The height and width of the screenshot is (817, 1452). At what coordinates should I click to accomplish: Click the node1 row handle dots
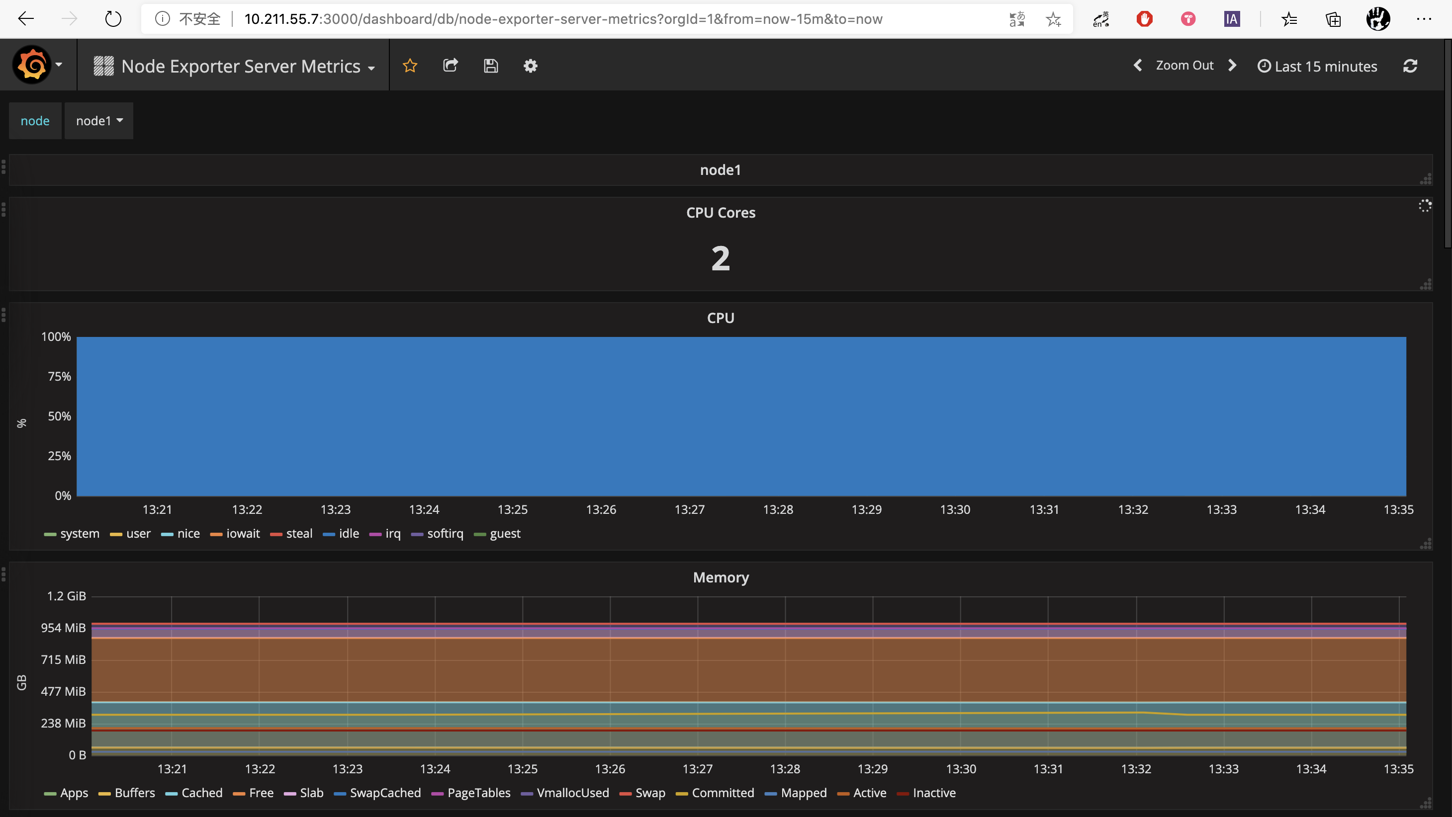pyautogui.click(x=4, y=167)
